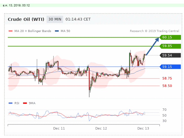Viewport: 184px width, 138px height.
Task: Click the 30 MIN timeframe badge
Action: tap(55, 19)
